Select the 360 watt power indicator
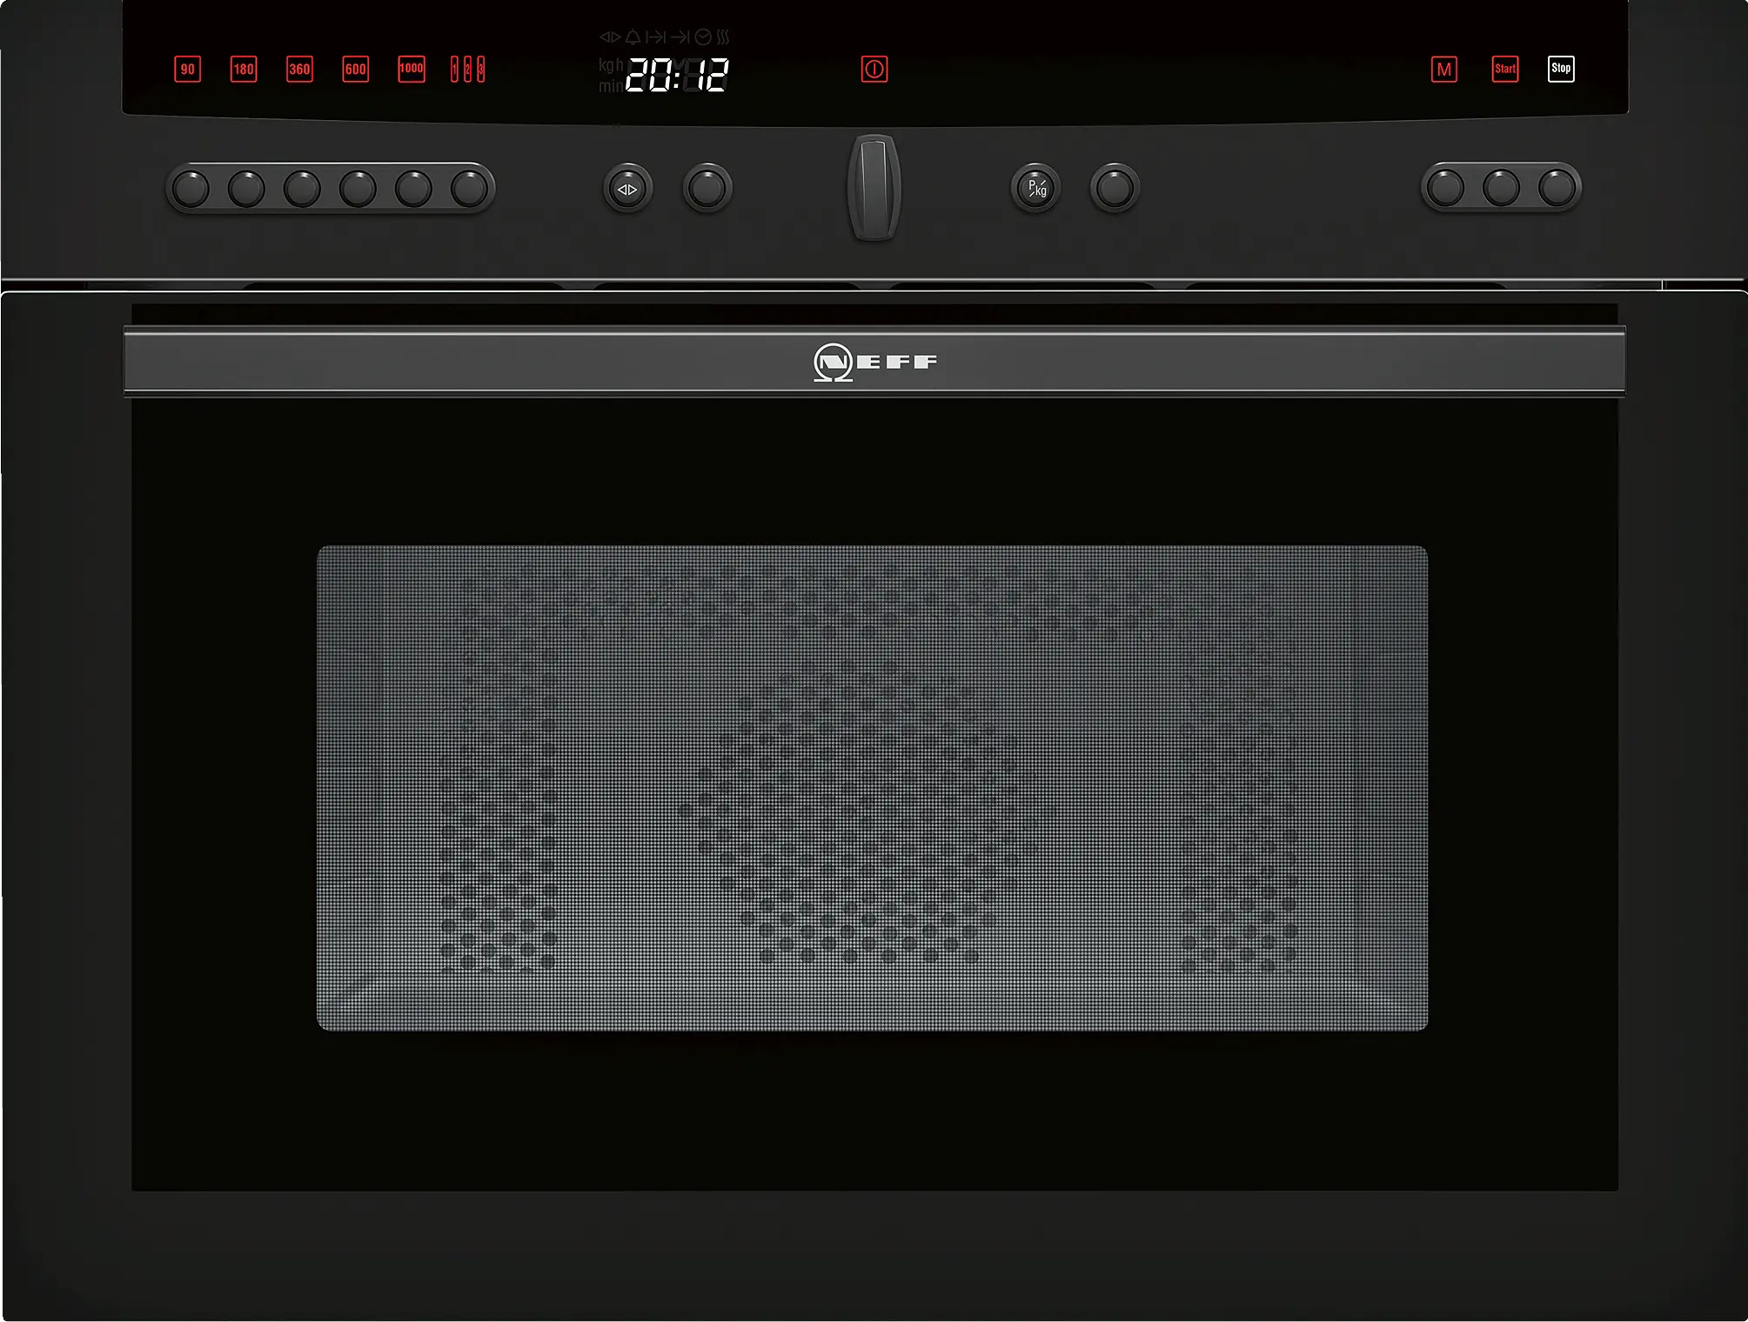Screen dimensions: 1748x1322 pyautogui.click(x=299, y=70)
